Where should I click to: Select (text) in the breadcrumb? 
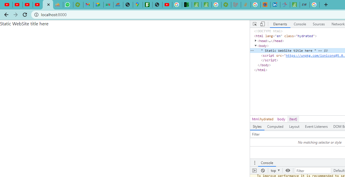[x=293, y=119]
